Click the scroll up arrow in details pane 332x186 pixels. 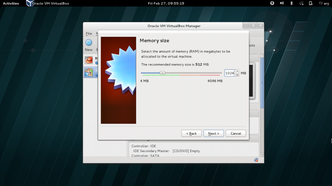point(262,56)
